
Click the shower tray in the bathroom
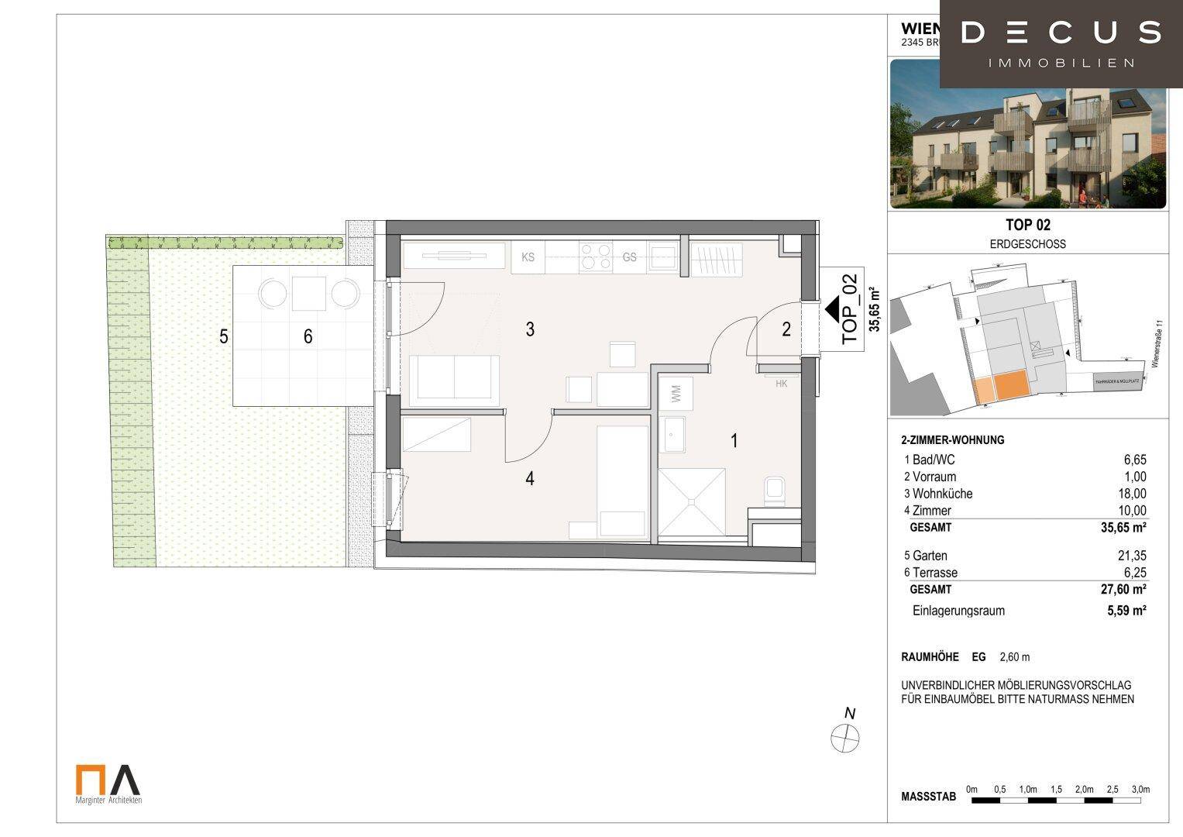point(692,501)
